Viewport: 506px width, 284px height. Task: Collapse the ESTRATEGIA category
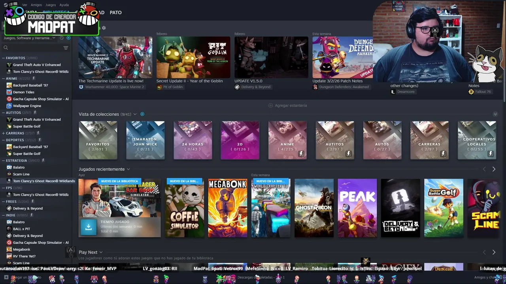pos(3,161)
